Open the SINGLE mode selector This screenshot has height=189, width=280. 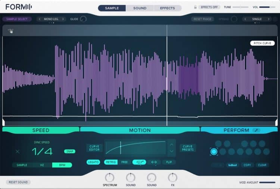(257, 19)
